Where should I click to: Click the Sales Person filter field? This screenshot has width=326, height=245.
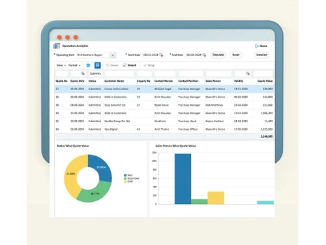[218, 74]
